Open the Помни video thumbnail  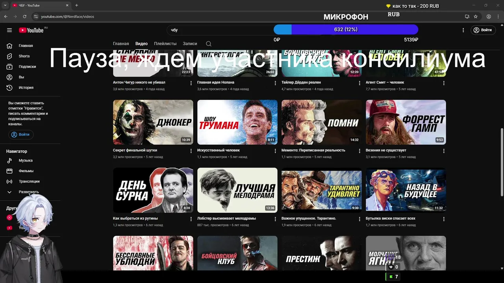tap(322, 122)
